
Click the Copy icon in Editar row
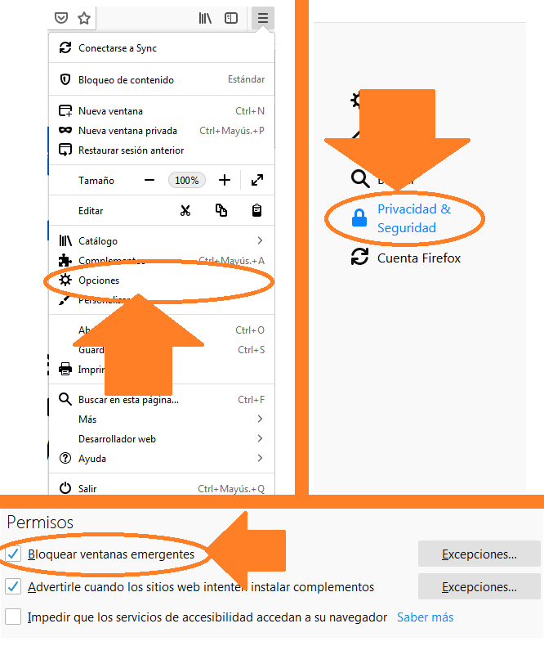(221, 210)
